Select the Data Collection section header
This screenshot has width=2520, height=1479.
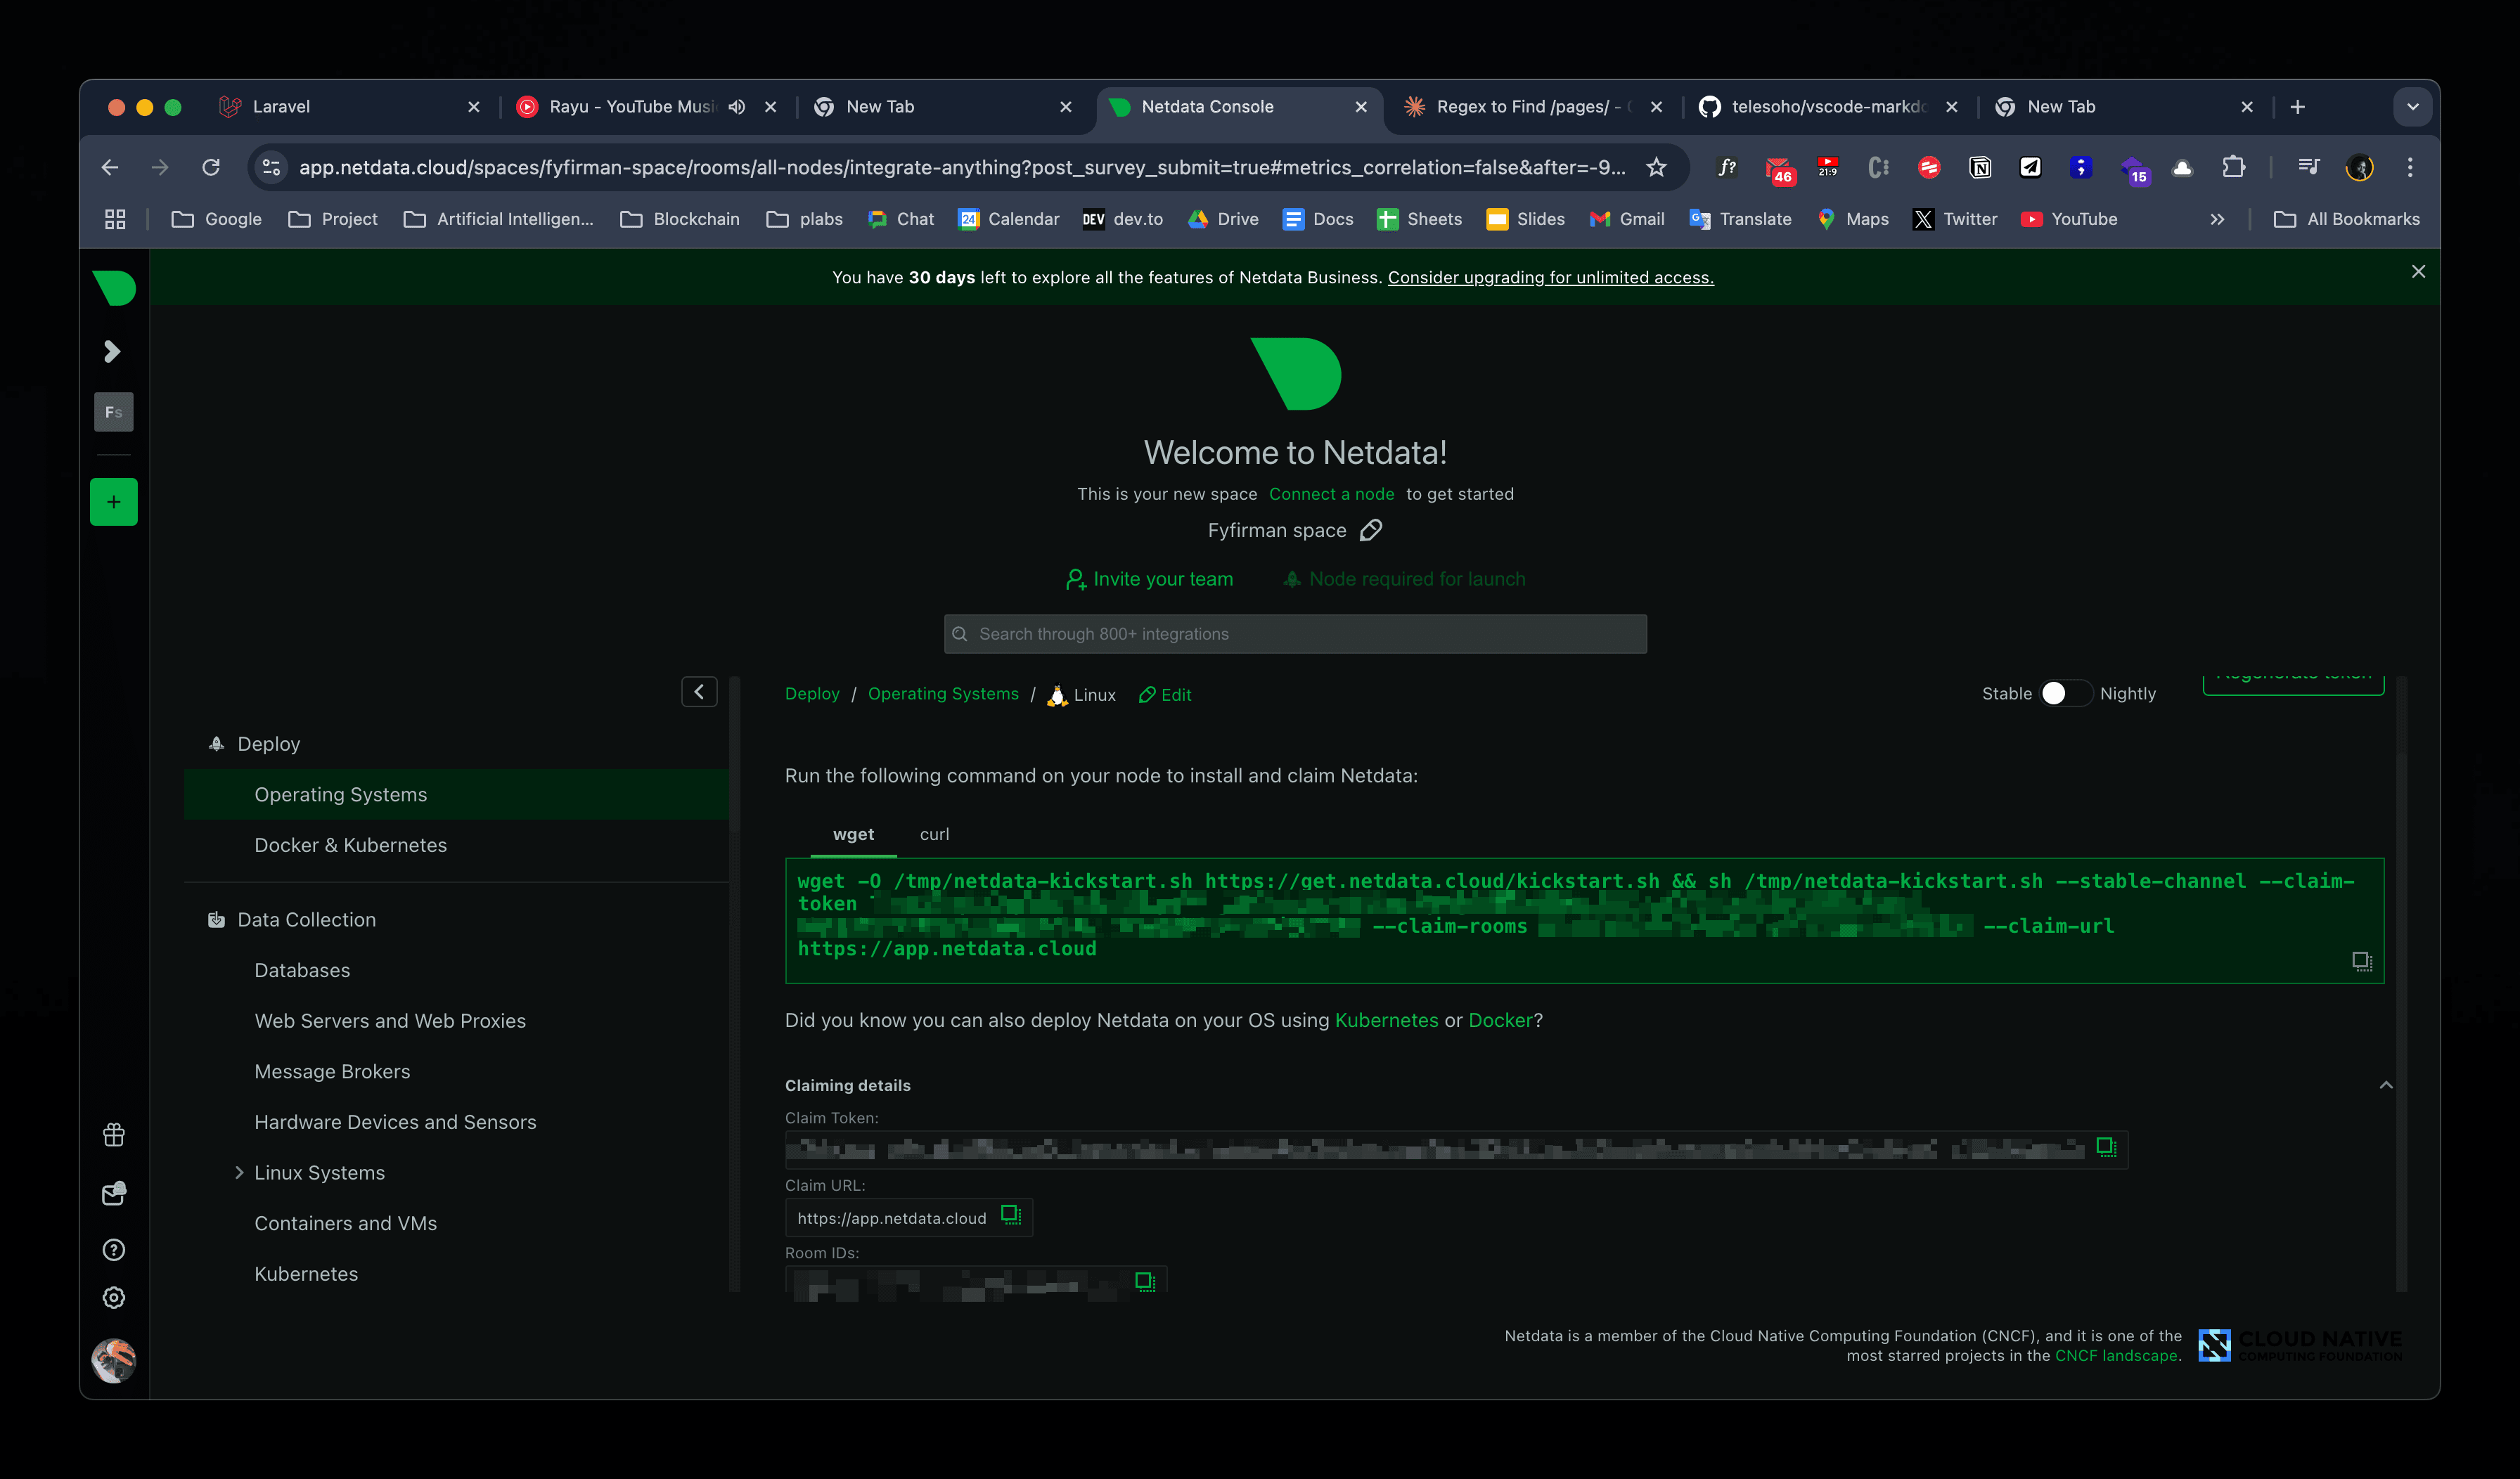[x=292, y=919]
